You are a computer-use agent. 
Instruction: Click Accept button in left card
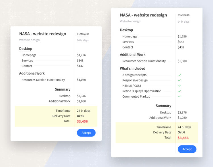(x=86, y=133)
